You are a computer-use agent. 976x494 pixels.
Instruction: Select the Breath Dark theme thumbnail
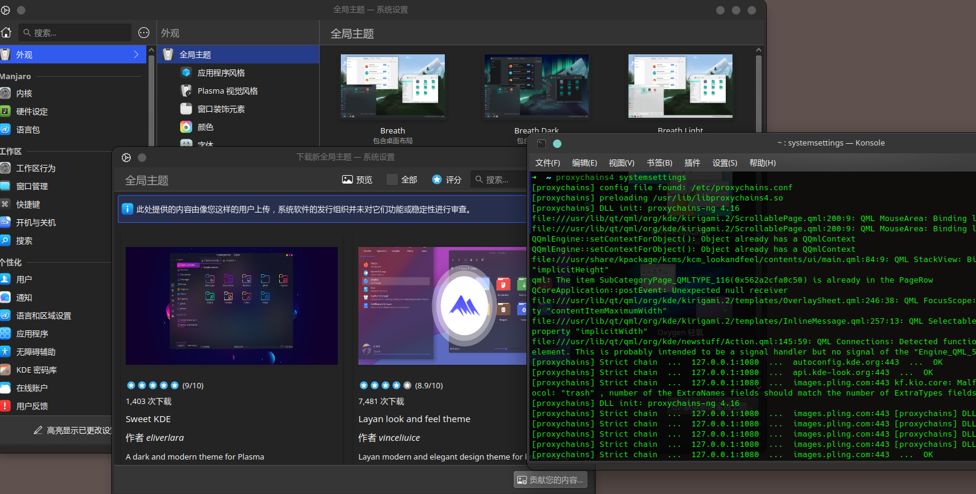(536, 86)
